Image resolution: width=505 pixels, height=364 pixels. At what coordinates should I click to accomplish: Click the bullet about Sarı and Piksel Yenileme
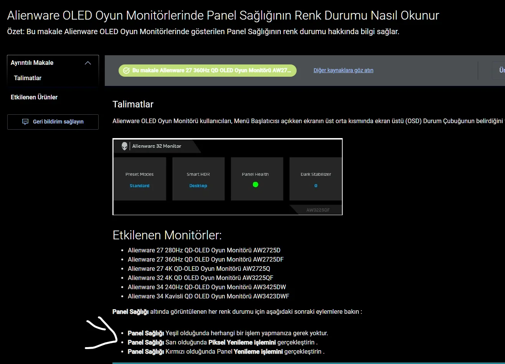point(223,343)
